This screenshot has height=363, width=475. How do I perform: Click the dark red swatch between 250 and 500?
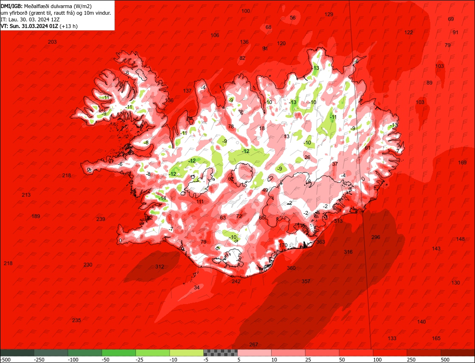(x=424, y=353)
